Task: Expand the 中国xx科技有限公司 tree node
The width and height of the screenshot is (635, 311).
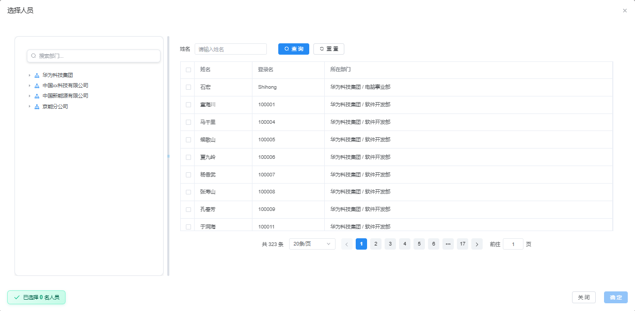Action: pyautogui.click(x=29, y=86)
